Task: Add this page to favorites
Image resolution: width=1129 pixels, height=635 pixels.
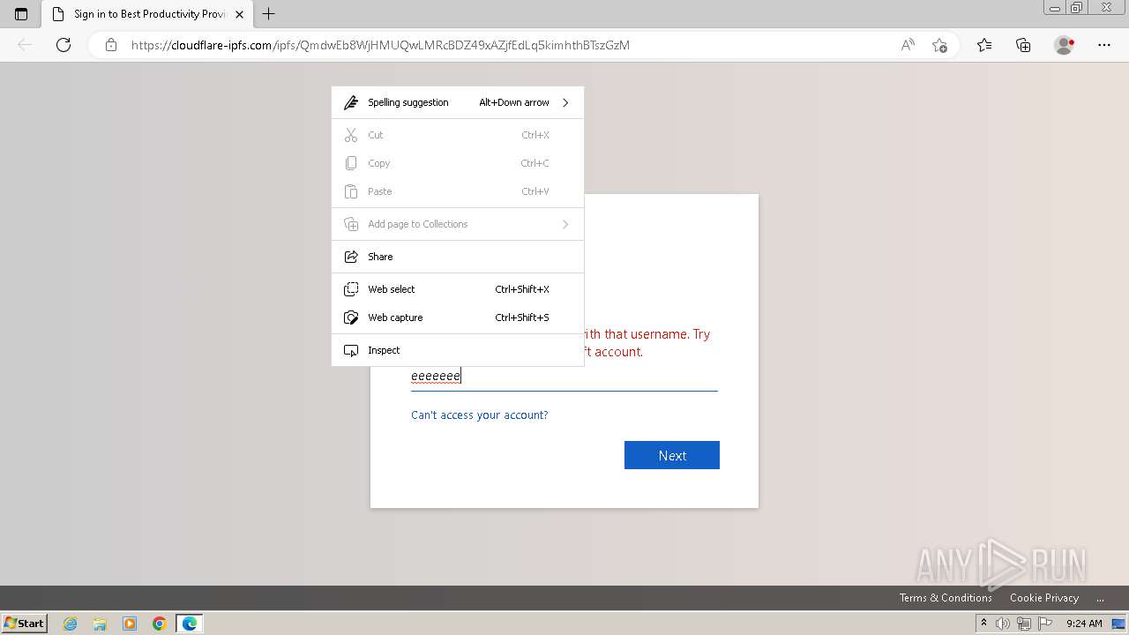Action: (939, 45)
